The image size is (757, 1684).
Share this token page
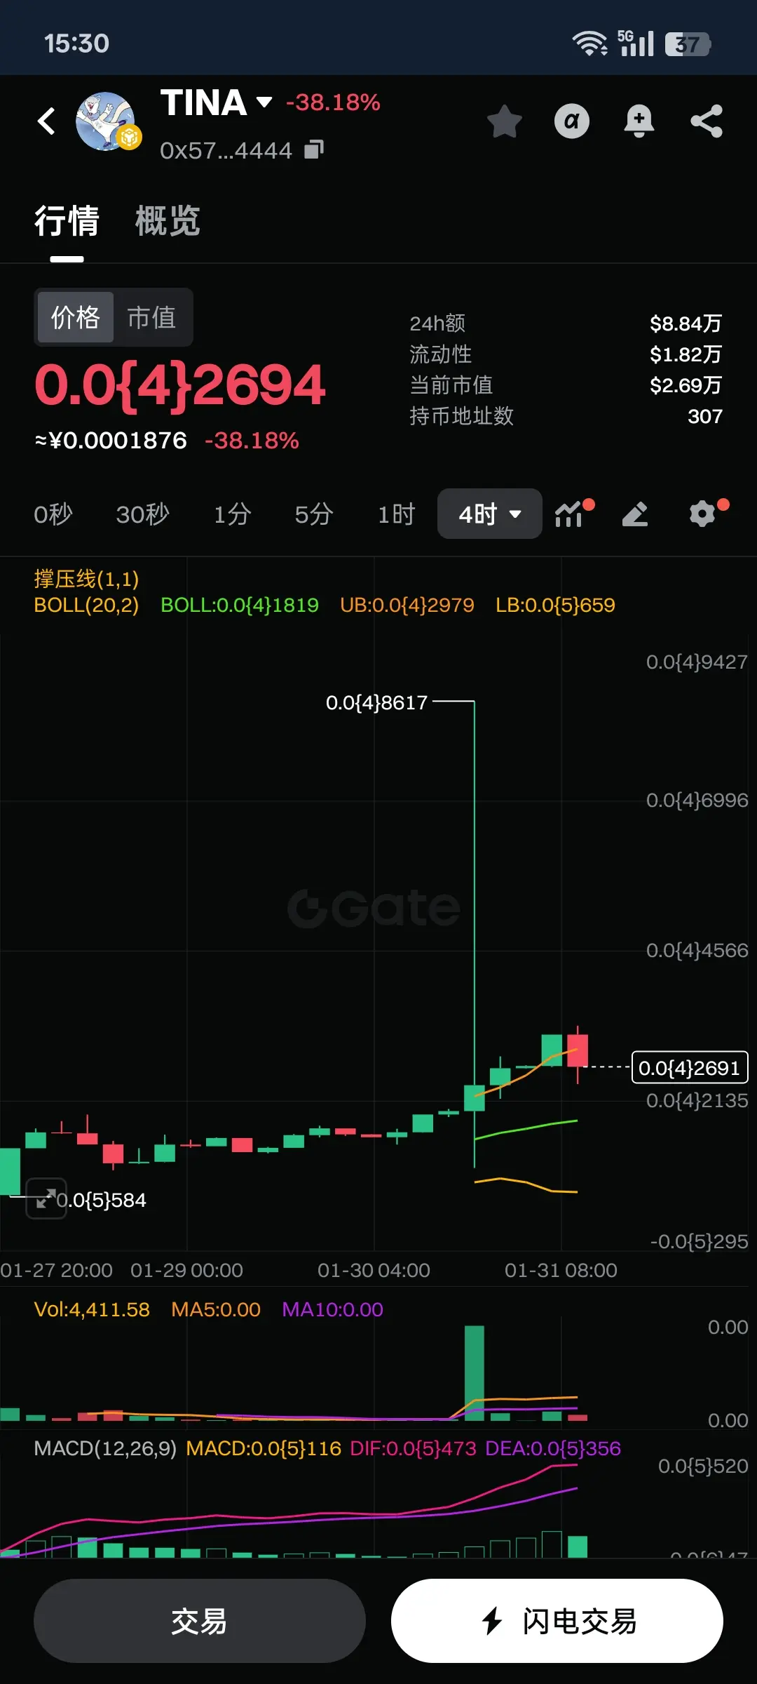[x=706, y=121]
